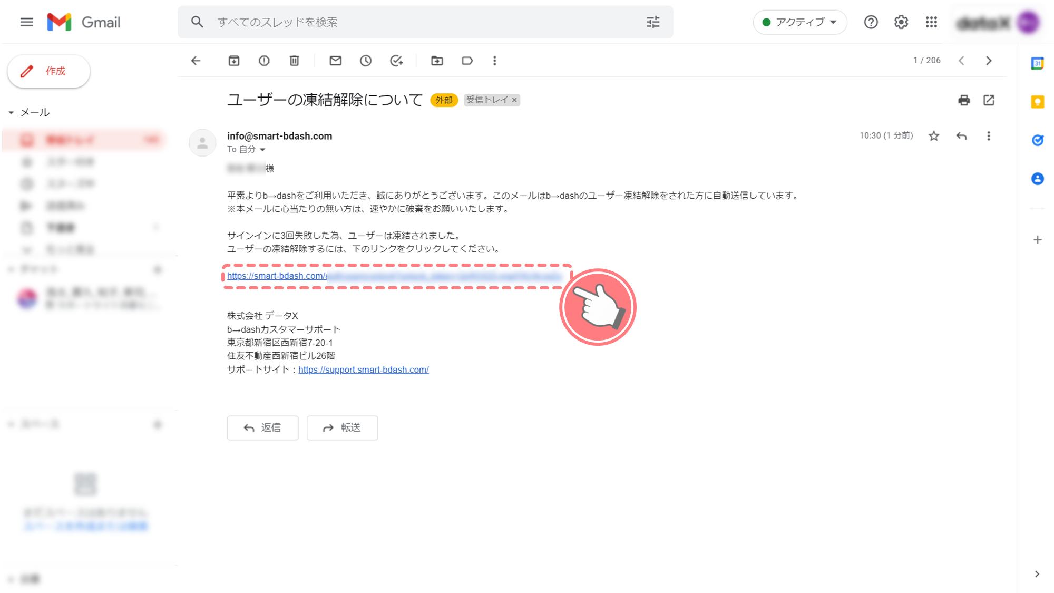The width and height of the screenshot is (1054, 593).
Task: Hide the side panel chevron
Action: (x=1037, y=574)
